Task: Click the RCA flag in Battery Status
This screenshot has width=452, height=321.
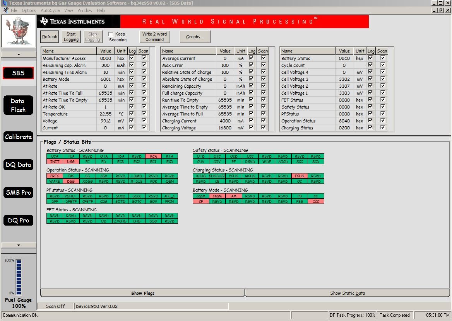Action: point(153,156)
